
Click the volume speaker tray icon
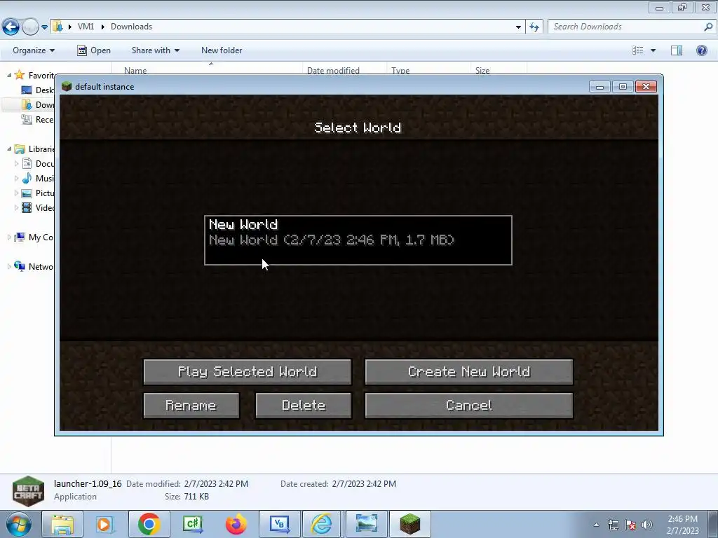click(x=646, y=525)
